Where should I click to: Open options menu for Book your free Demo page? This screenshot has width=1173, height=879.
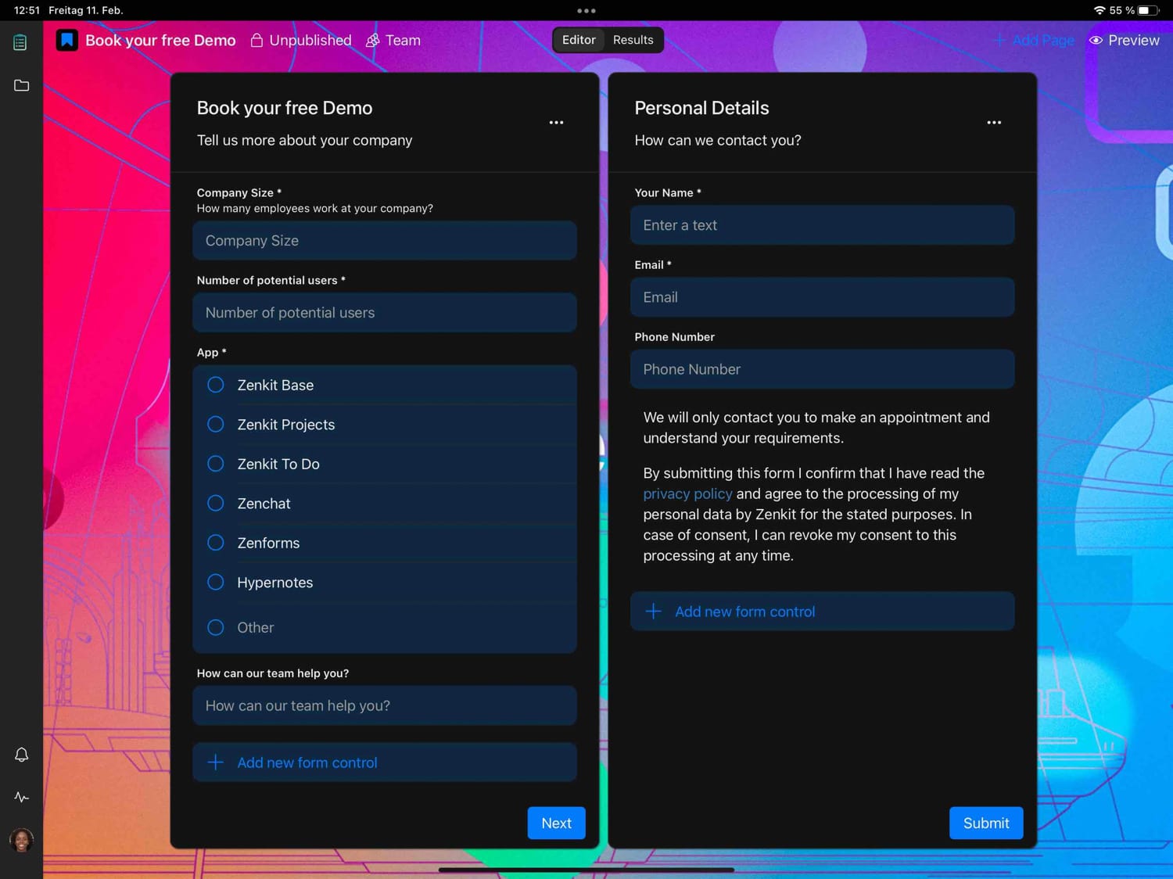(x=556, y=123)
